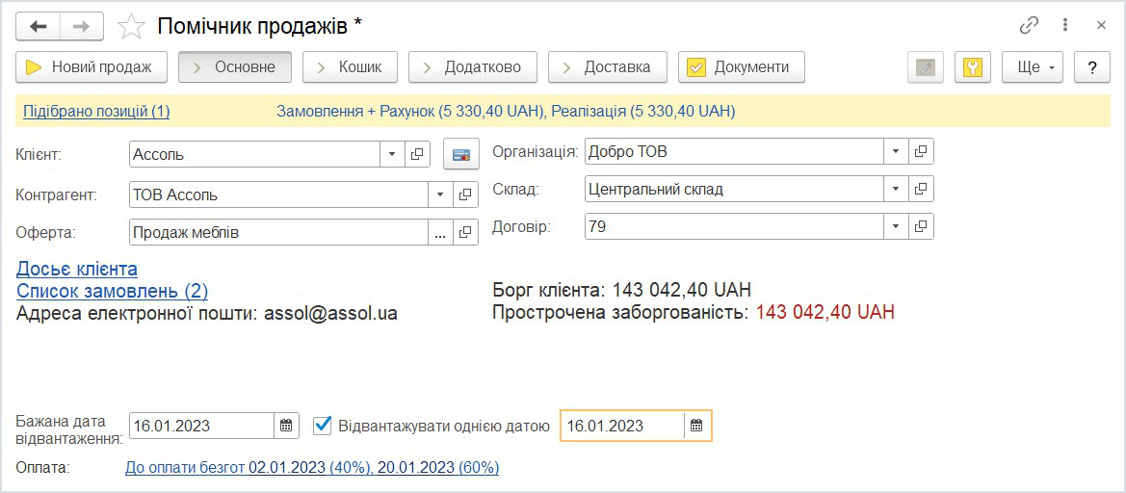Navigate back with the left arrow
Viewport: 1126px width, 493px height.
point(39,26)
